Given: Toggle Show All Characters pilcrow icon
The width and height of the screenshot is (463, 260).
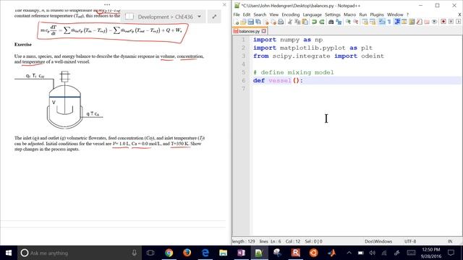Looking at the screenshot, I should tap(389, 22).
